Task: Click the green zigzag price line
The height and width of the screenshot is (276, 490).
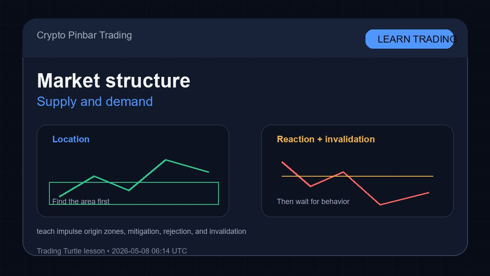Action: coord(134,178)
